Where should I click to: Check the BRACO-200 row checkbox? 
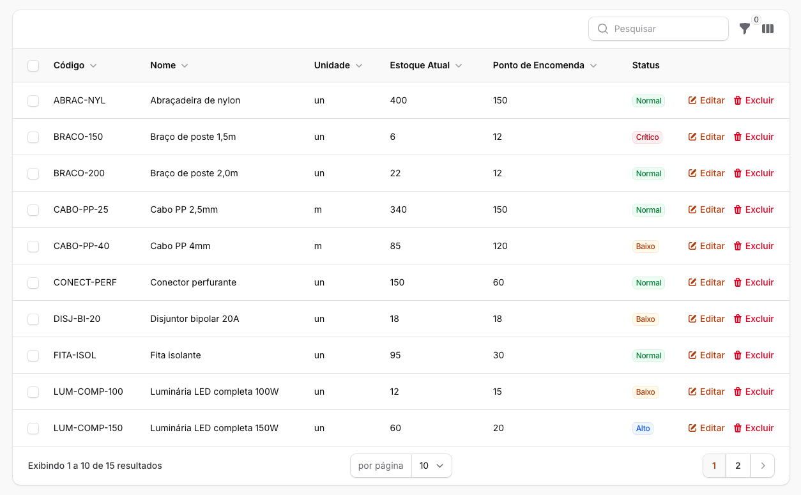click(33, 174)
